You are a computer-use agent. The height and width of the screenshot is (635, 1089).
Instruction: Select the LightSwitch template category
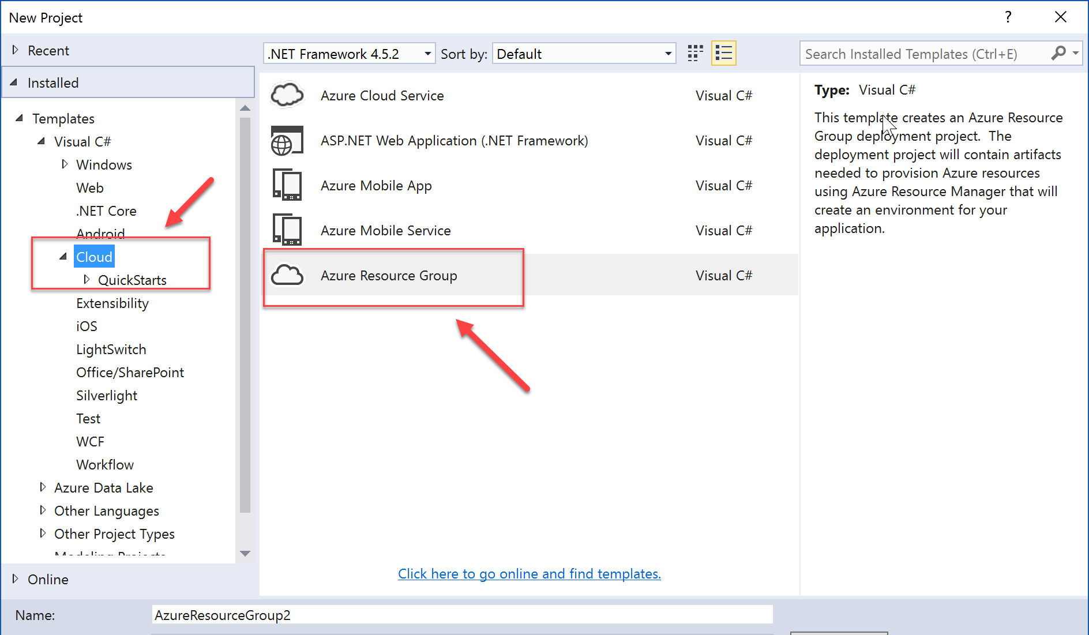point(111,350)
